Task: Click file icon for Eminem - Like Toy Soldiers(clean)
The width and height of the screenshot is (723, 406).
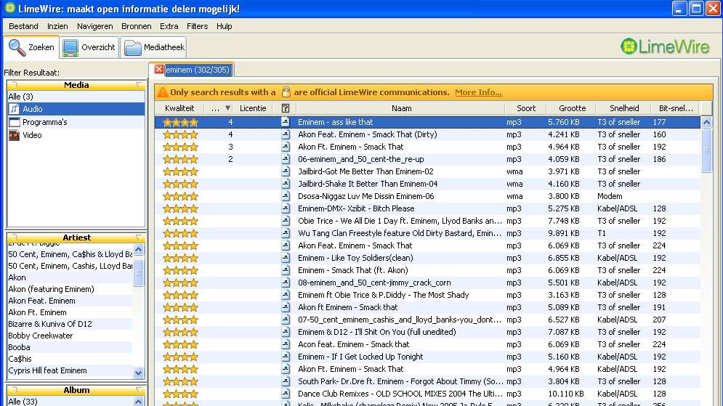Action: [286, 258]
